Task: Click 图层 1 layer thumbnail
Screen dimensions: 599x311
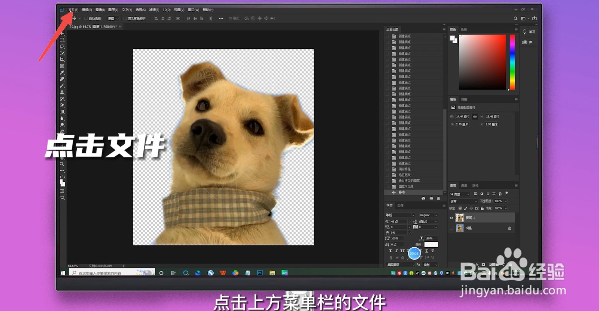Action: 460,218
